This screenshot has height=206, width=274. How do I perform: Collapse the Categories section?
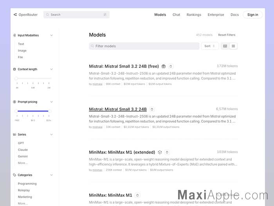click(52, 175)
